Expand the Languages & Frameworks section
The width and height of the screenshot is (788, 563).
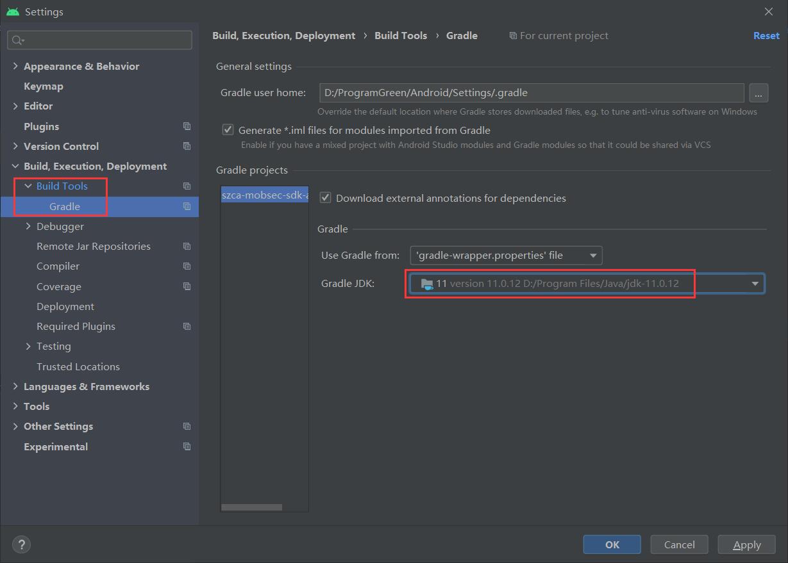(15, 386)
